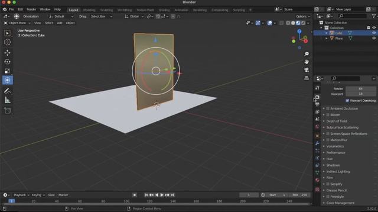The width and height of the screenshot is (378, 212).
Task: Enable the Bloom checkbox
Action: click(x=328, y=115)
